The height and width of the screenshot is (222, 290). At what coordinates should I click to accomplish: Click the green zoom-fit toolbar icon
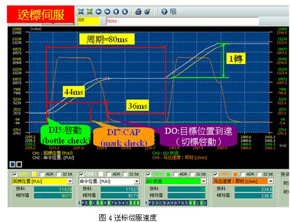[90, 12]
